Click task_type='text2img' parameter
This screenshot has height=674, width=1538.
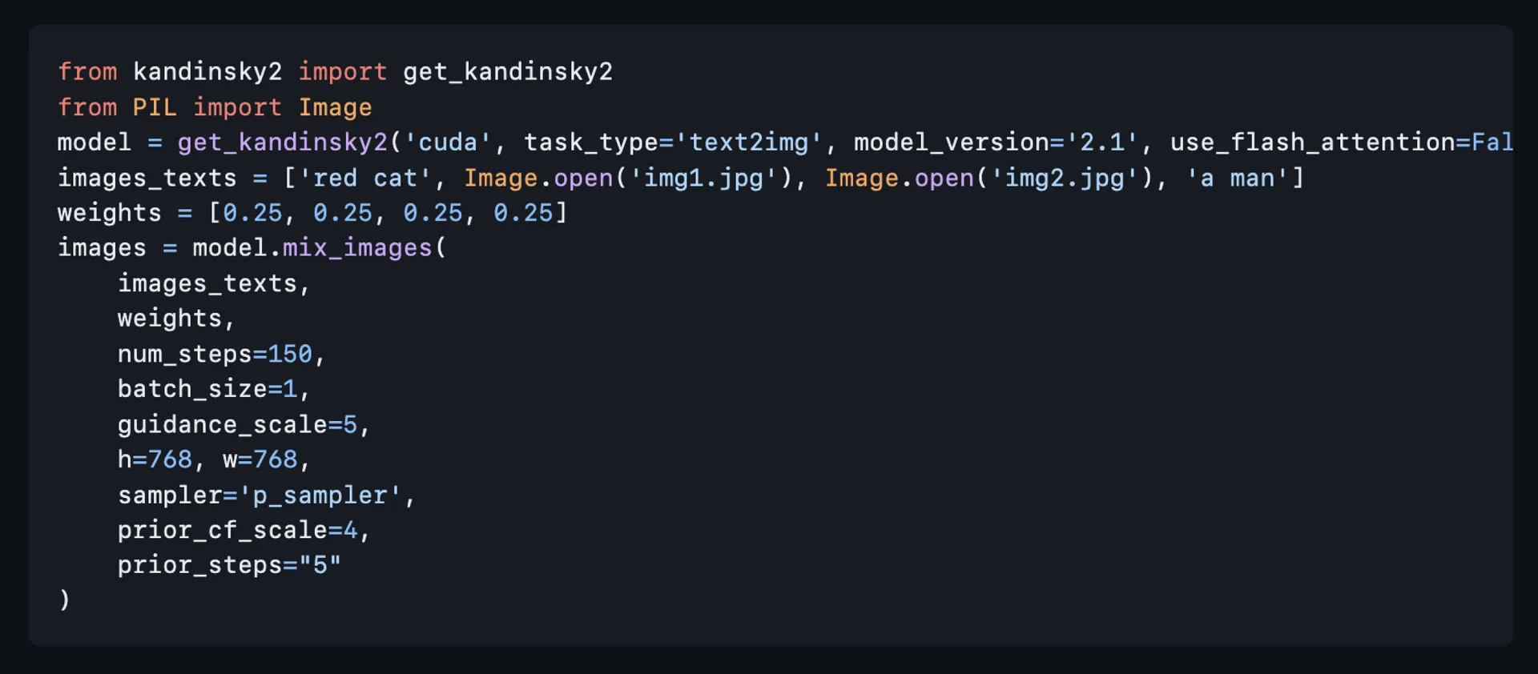(674, 142)
